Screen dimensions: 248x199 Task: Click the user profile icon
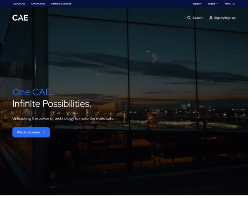coord(211,18)
